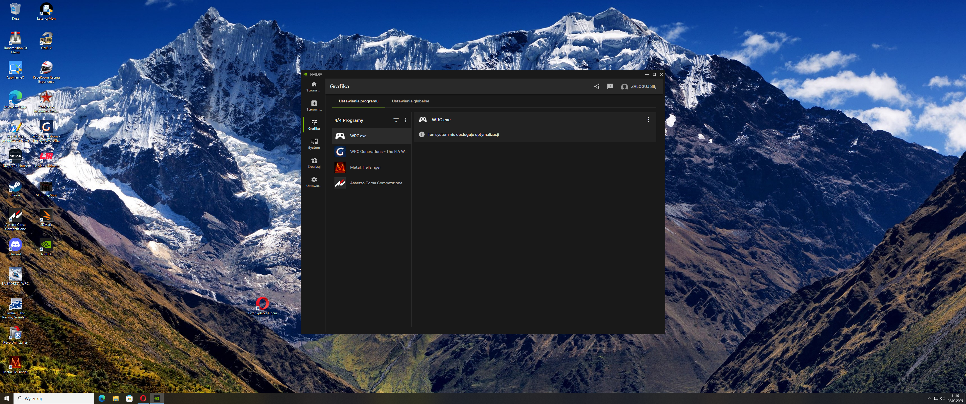Open the Zrealizuj redeem gift icon

[x=314, y=163]
